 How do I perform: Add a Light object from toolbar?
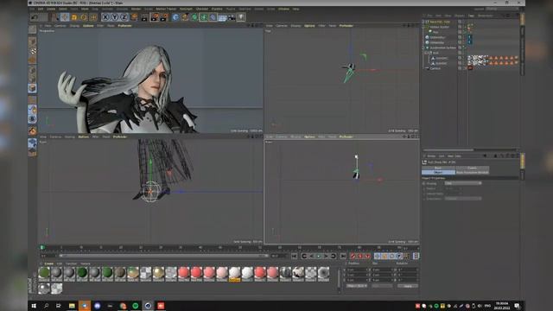click(241, 17)
